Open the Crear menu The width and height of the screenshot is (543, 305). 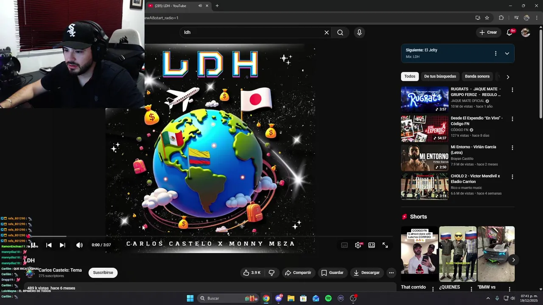488,33
